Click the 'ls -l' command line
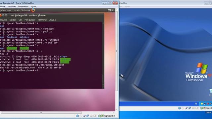This screenshot has width=212, height=119. tap(21, 51)
